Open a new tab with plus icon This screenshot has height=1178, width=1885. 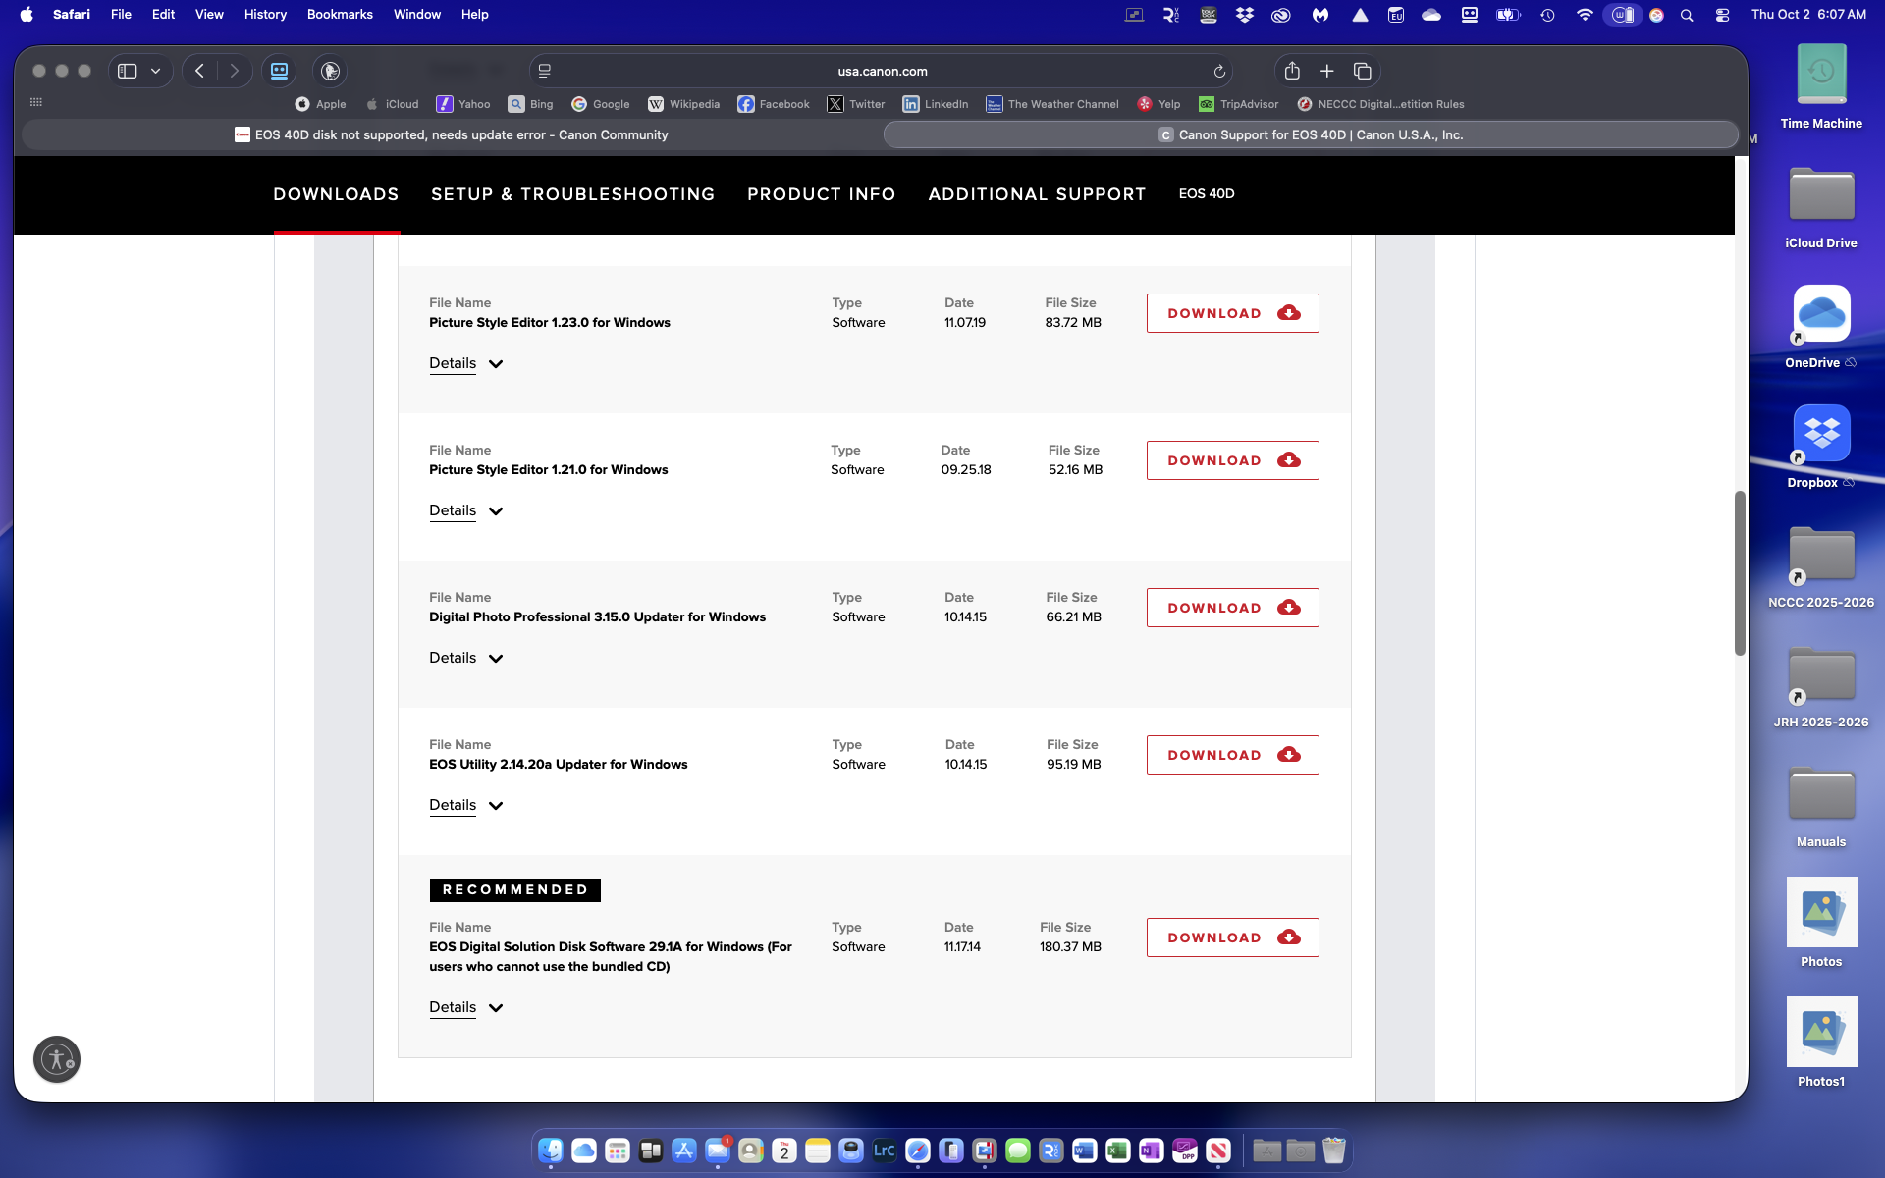tap(1326, 71)
